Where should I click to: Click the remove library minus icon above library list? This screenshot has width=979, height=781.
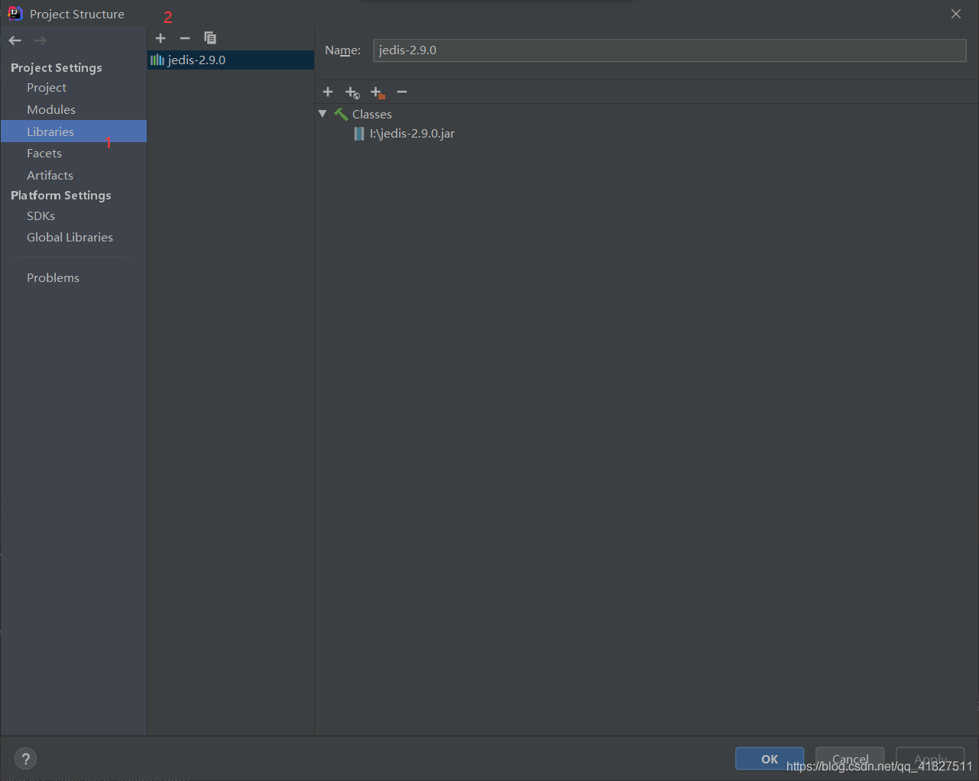pos(185,37)
